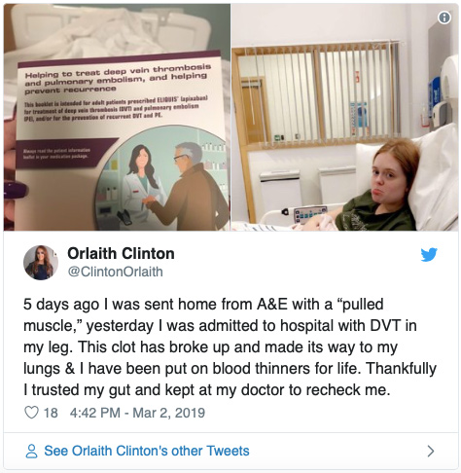This screenshot has width=461, height=473.
Task: View the Eliquis booklet photo
Action: point(117,118)
